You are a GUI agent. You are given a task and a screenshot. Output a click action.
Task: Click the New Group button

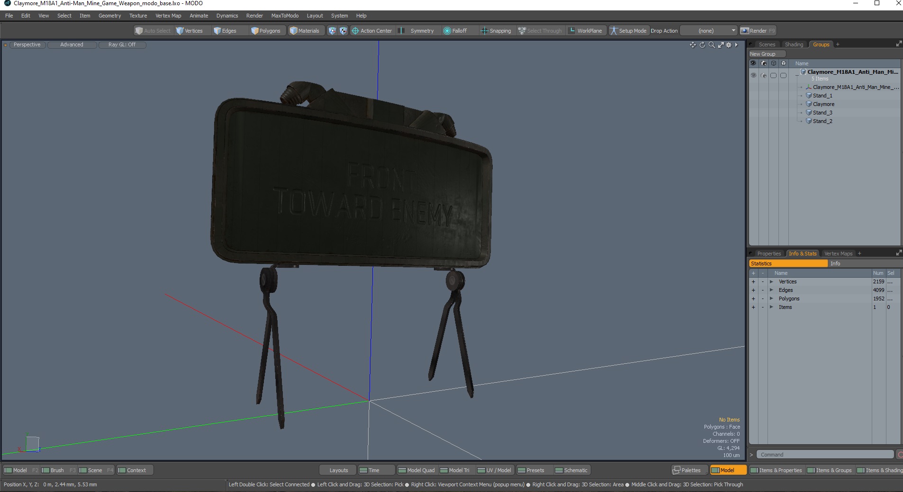[x=767, y=54]
